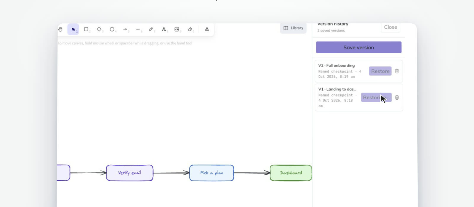
Task: Select the Eraser tool
Action: pyautogui.click(x=190, y=29)
